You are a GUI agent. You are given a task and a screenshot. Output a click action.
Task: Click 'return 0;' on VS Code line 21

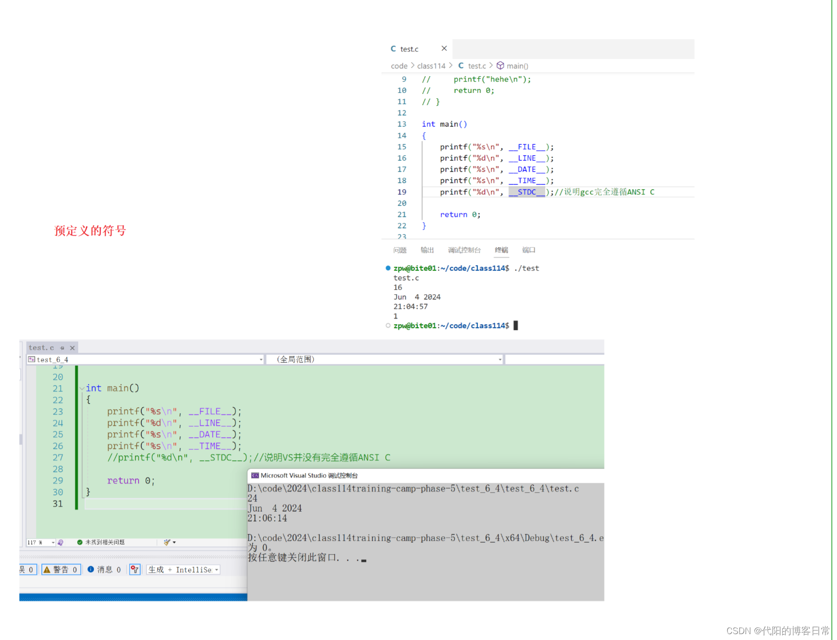click(460, 215)
